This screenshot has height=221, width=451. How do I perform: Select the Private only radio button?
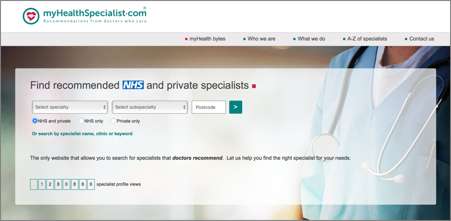[x=114, y=121]
